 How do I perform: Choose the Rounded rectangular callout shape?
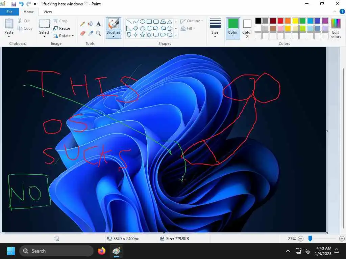156,35
